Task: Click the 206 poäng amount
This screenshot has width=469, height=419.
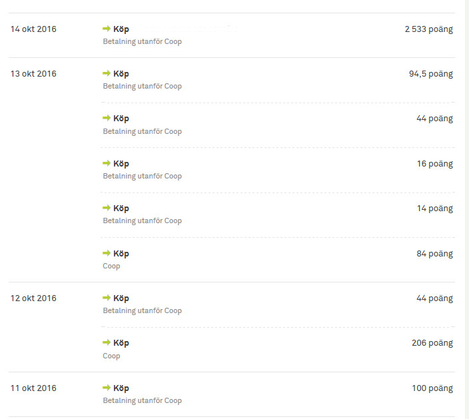Action: 432,343
